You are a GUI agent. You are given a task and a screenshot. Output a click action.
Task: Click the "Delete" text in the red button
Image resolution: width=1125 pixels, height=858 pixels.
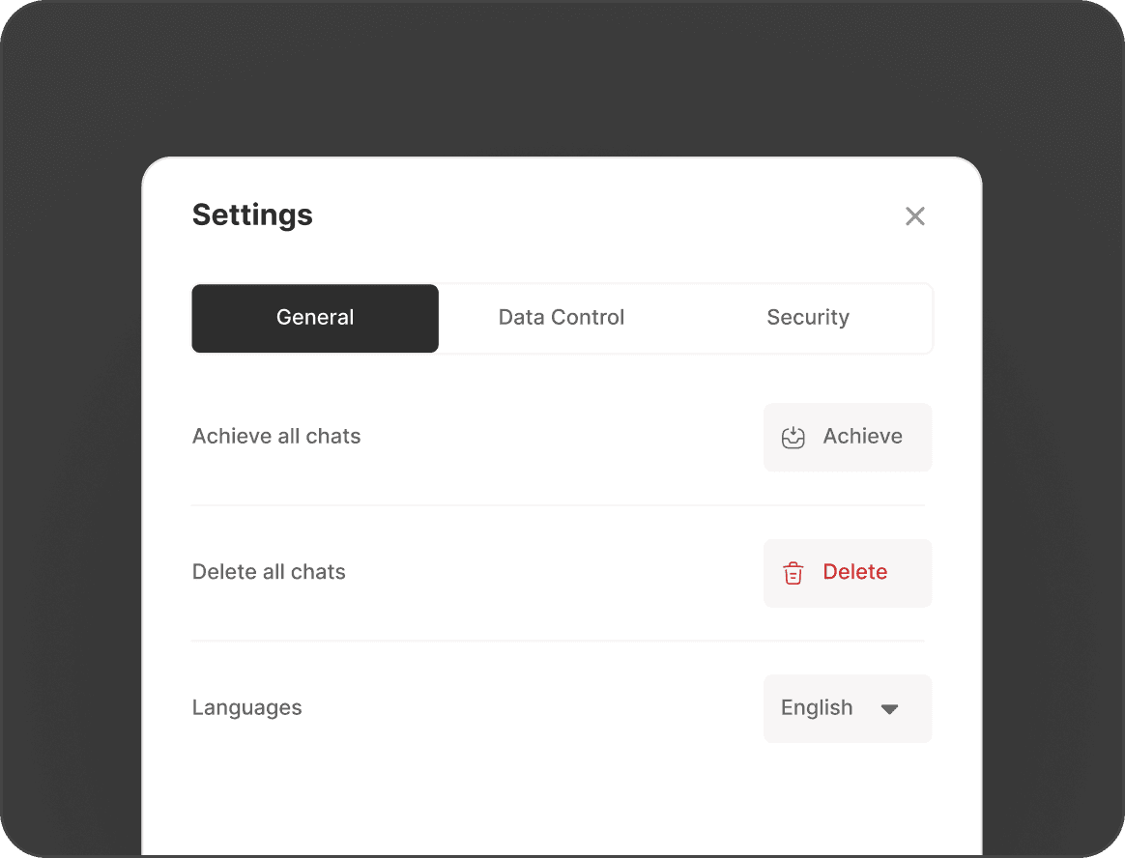point(855,572)
